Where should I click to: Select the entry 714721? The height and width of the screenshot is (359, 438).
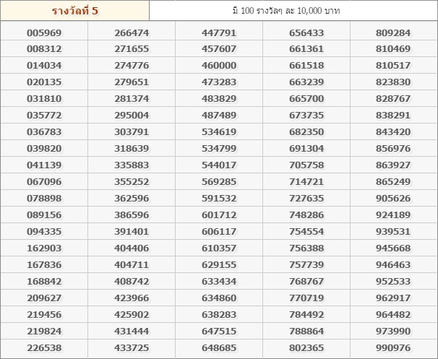point(306,182)
